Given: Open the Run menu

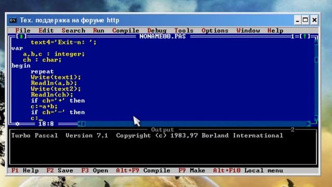Looking at the screenshot, I should (x=99, y=31).
